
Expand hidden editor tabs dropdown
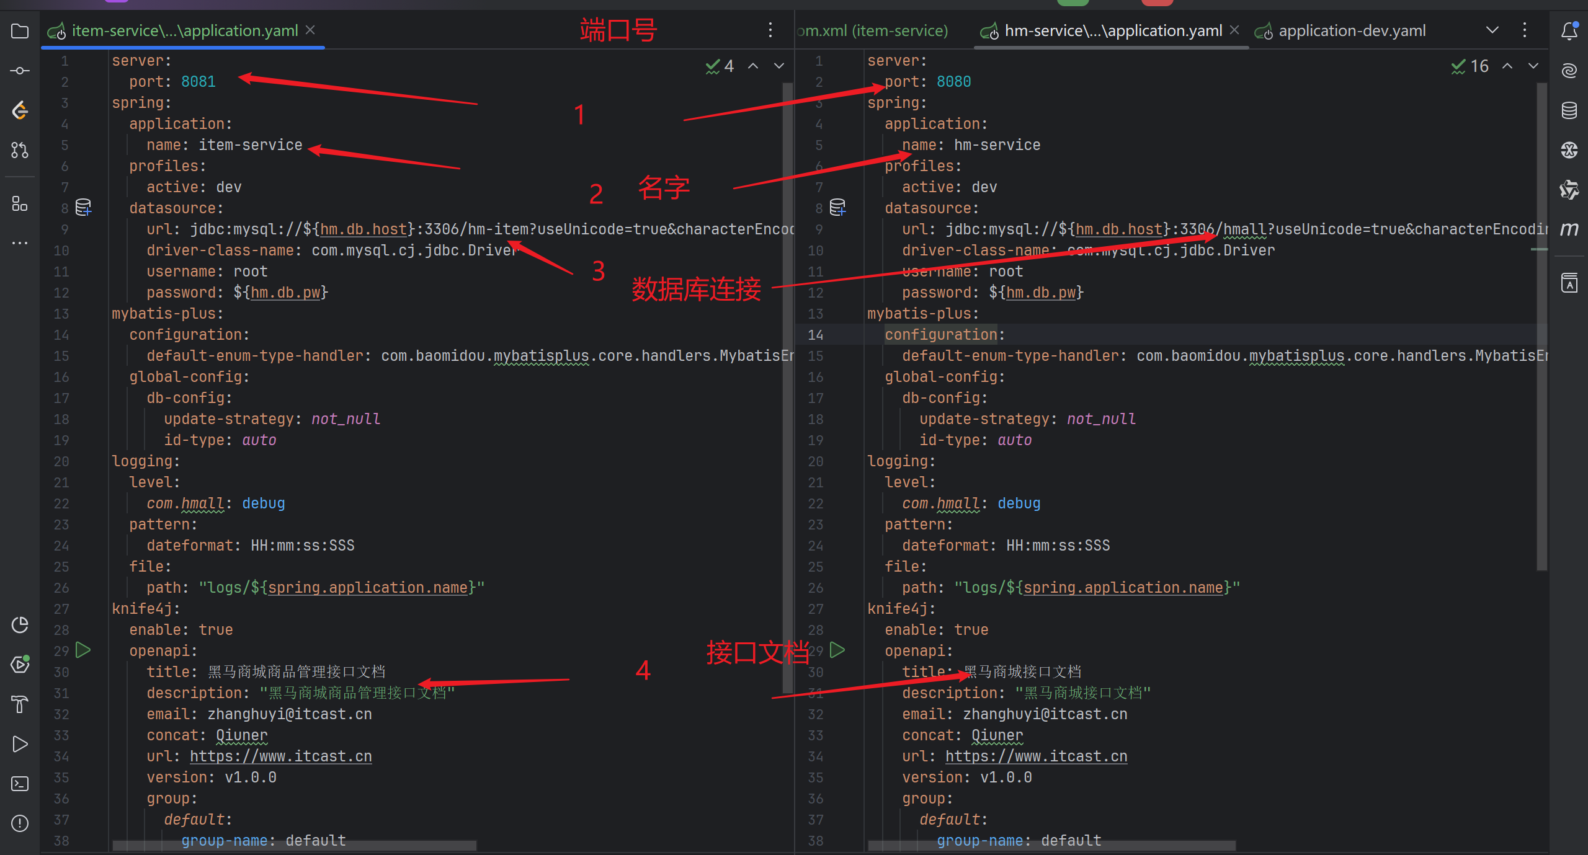(1492, 30)
